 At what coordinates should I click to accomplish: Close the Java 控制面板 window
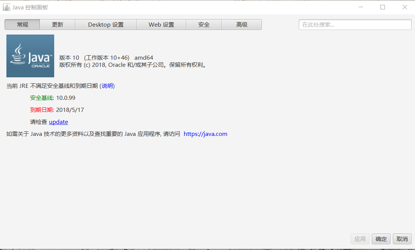point(405,7)
